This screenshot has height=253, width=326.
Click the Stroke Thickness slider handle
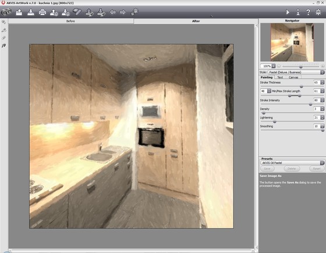[x=302, y=87]
